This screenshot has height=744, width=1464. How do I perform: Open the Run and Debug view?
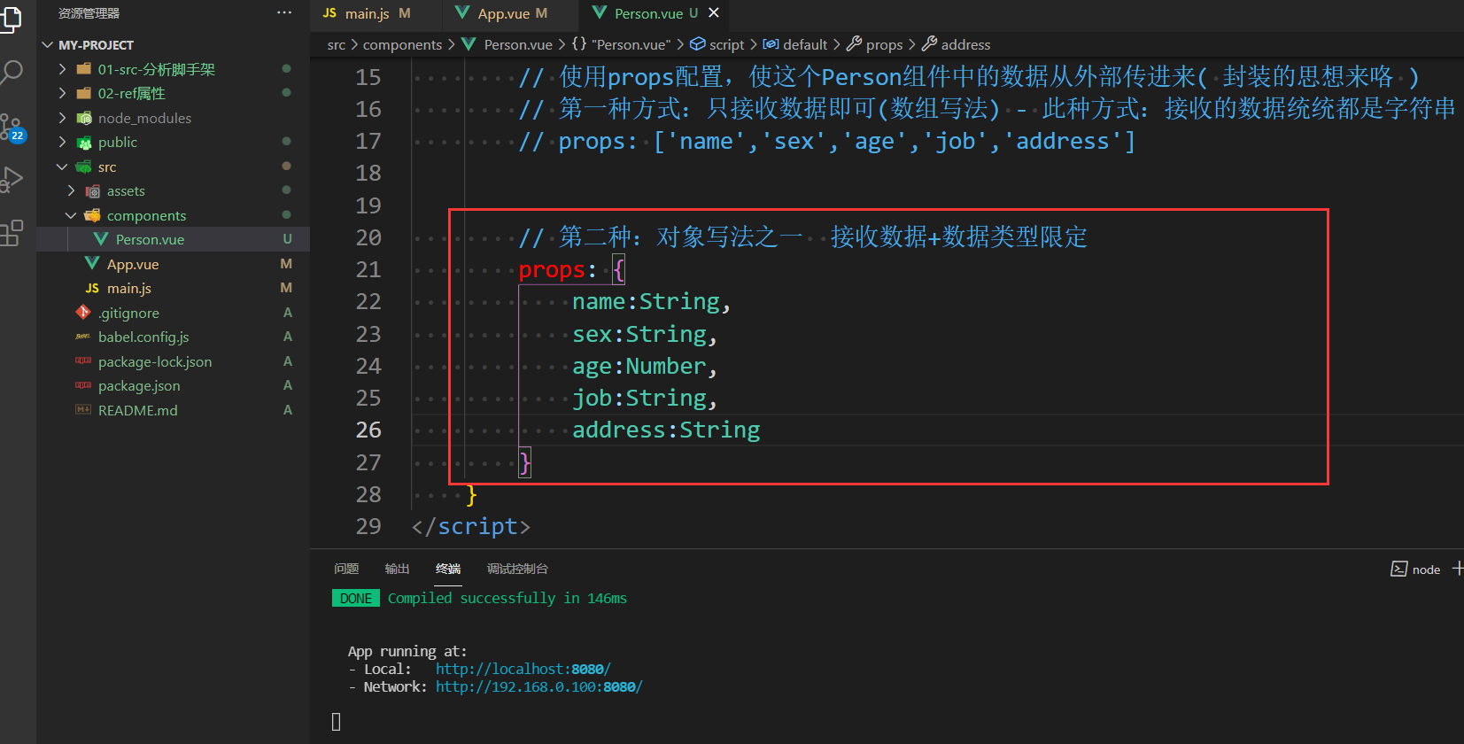pos(11,180)
